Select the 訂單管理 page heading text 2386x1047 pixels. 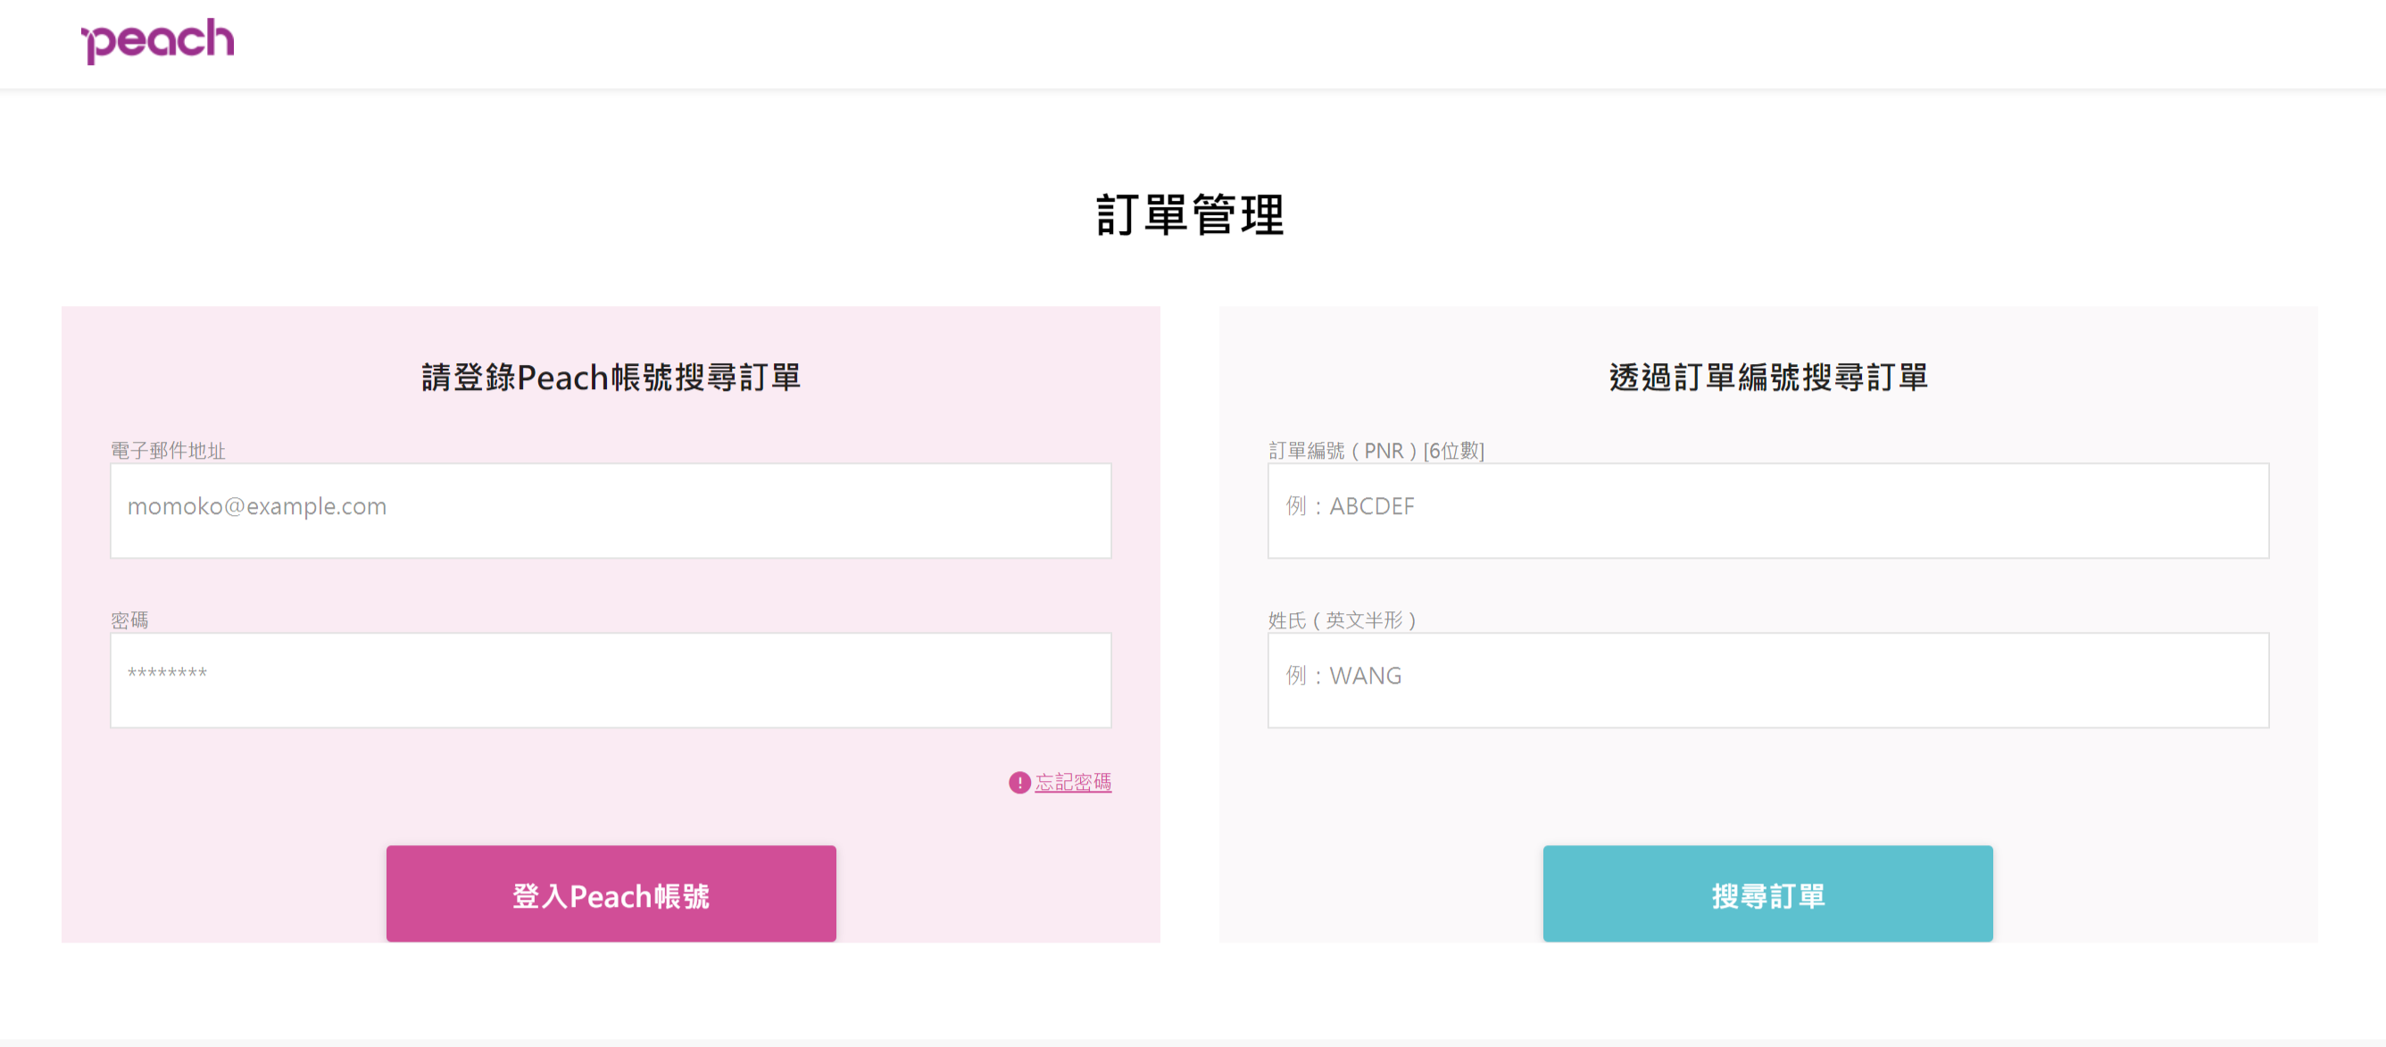1190,215
